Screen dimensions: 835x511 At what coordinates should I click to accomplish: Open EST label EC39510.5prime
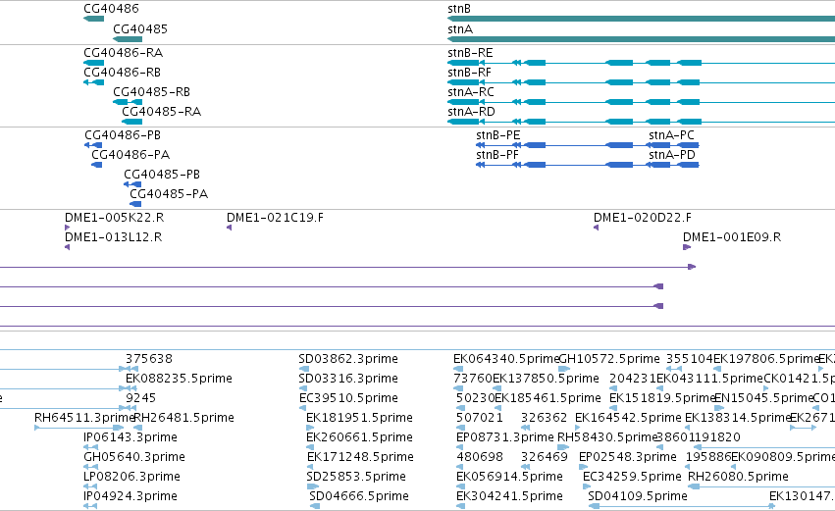pyautogui.click(x=348, y=398)
